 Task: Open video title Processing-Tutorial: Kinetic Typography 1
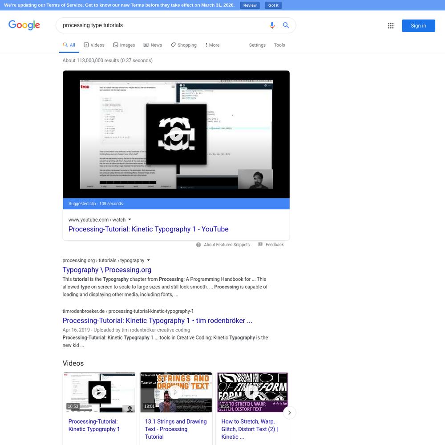coord(94,425)
